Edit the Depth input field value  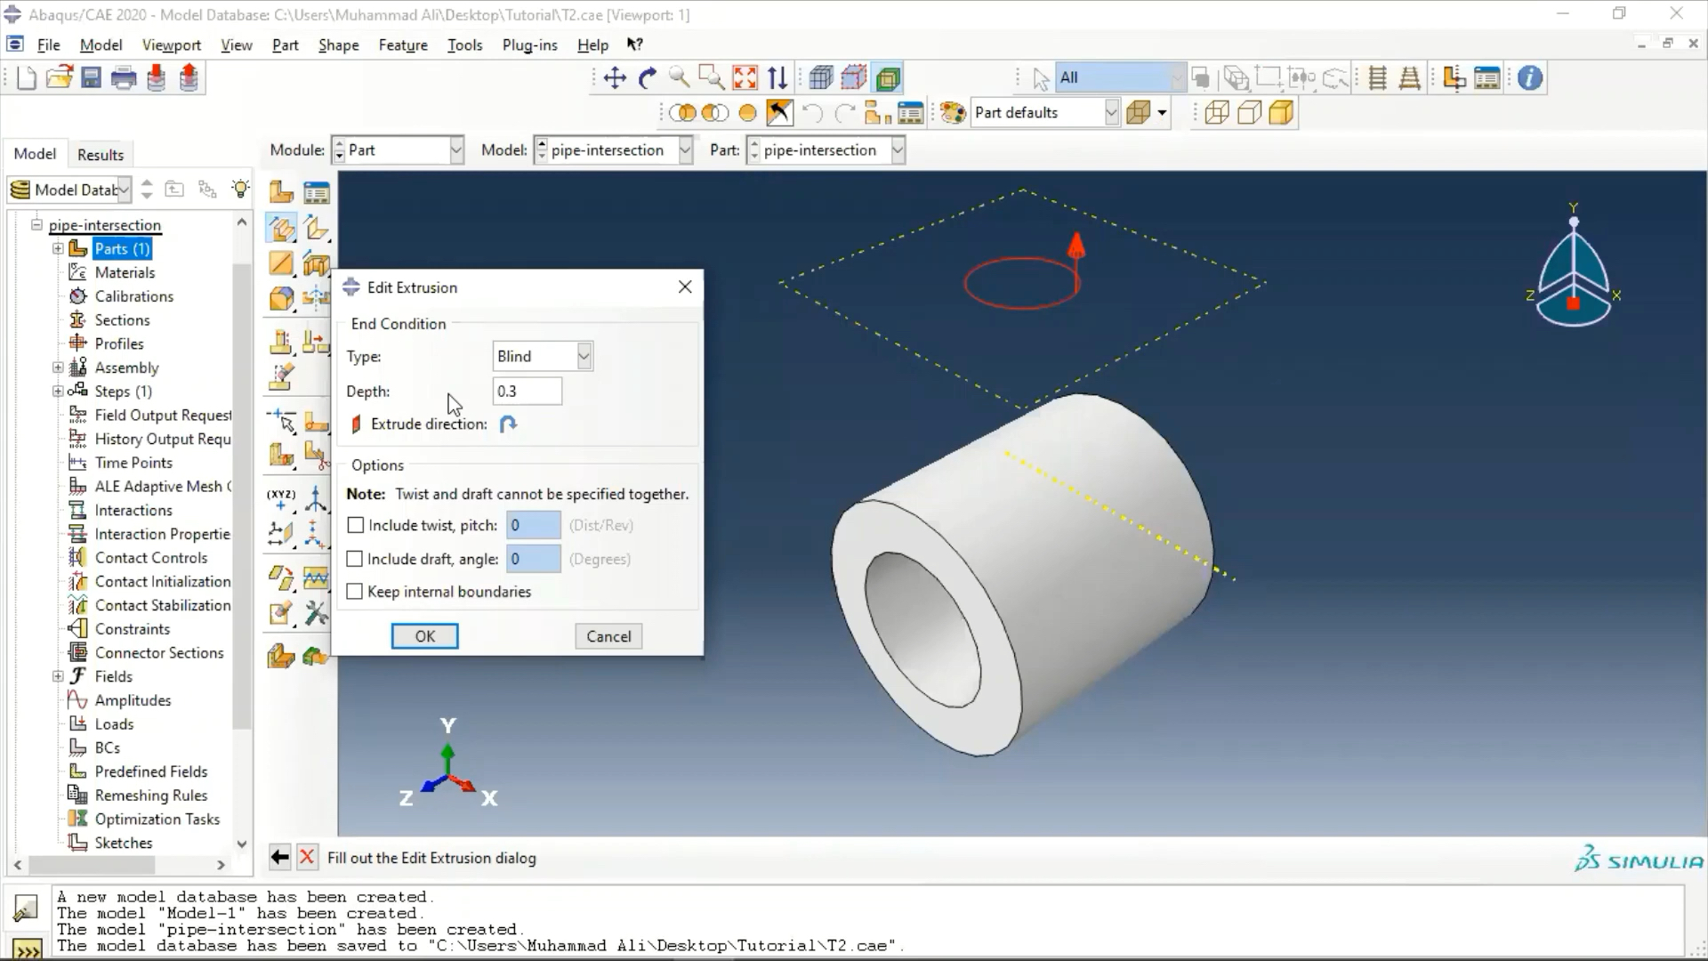[527, 391]
